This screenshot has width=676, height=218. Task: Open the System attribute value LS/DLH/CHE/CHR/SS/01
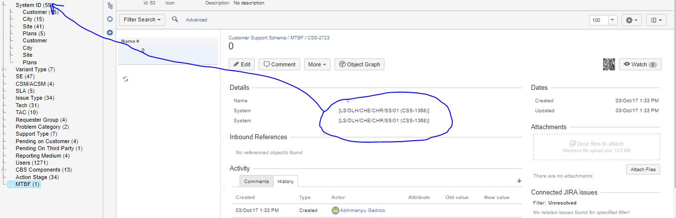[x=384, y=110]
